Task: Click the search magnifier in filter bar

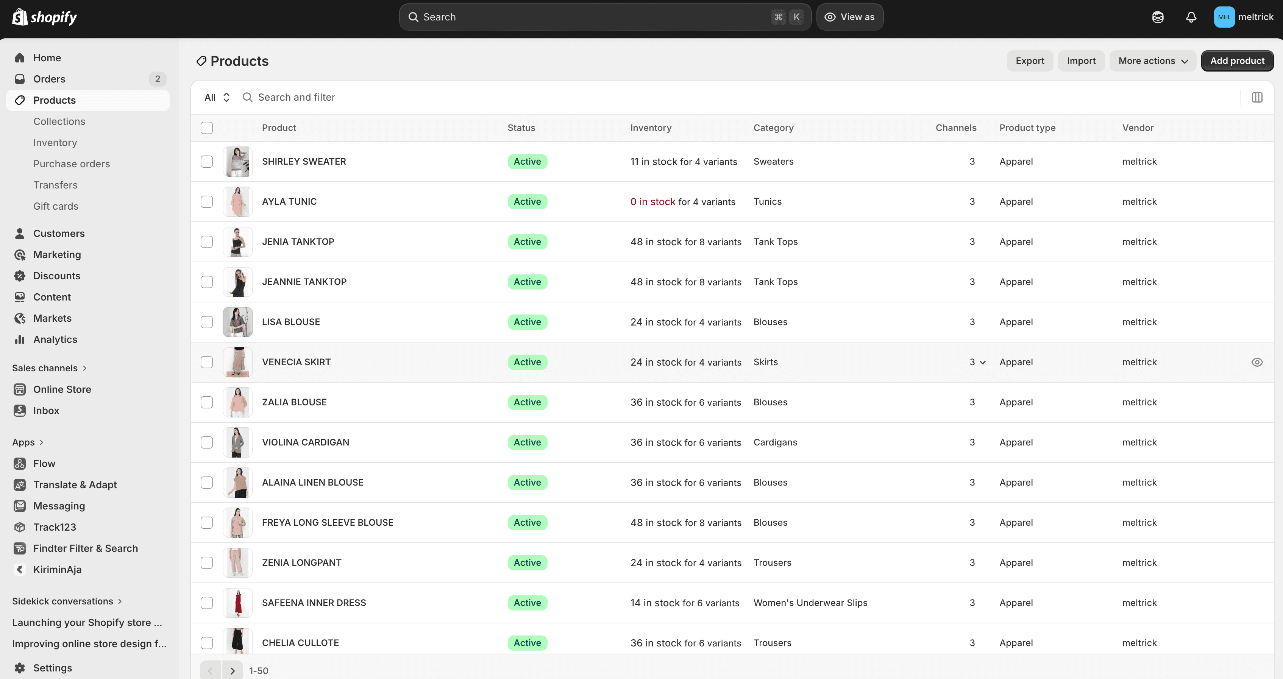Action: coord(248,98)
